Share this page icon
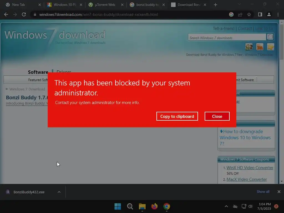 point(240,14)
